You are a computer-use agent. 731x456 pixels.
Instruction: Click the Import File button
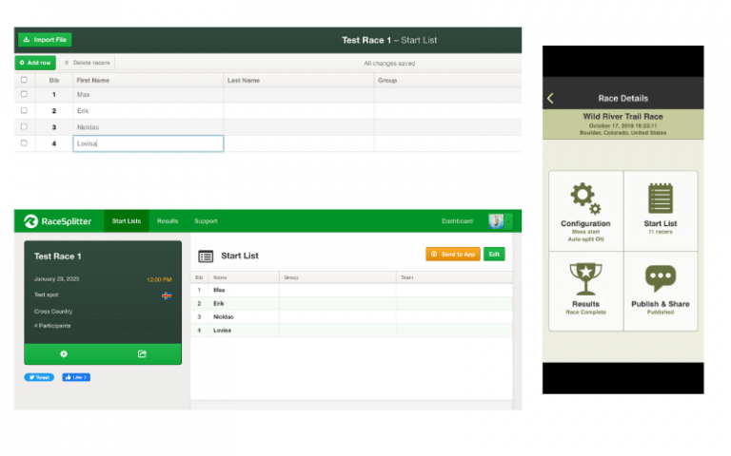coord(44,40)
